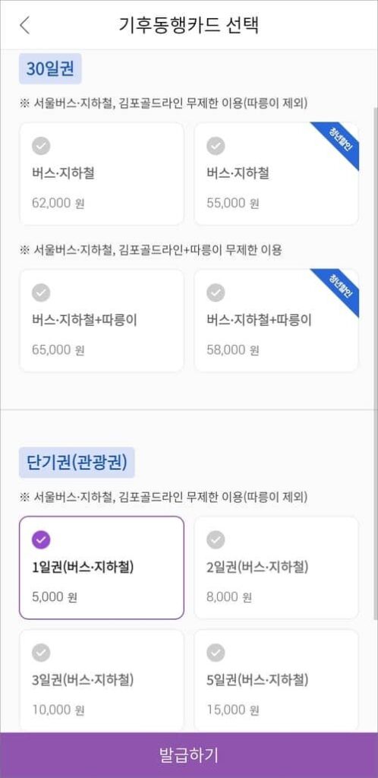This screenshot has height=778, width=378.
Task: Pick the 2일권(버스·지하철) card
Action: (276, 568)
